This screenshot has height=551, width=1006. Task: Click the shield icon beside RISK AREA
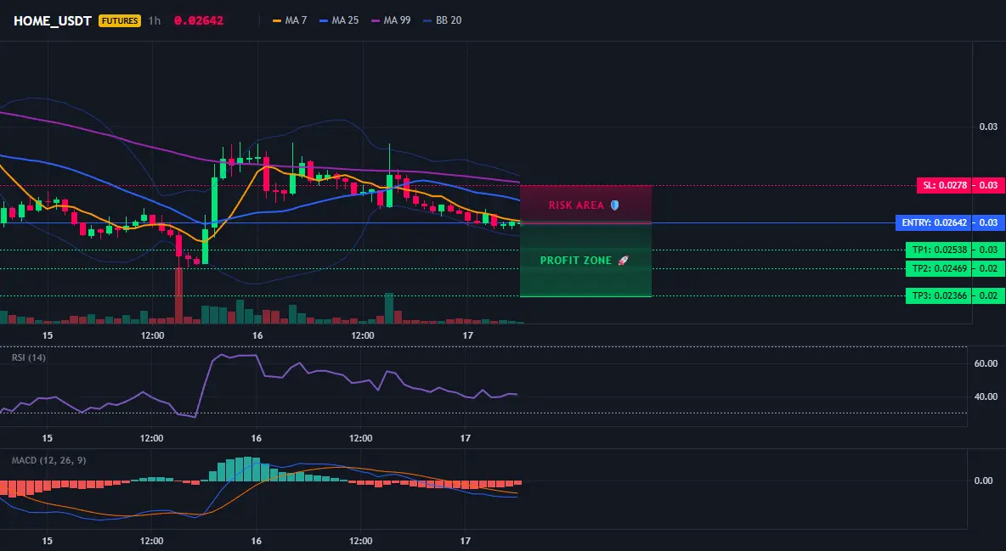tap(614, 205)
